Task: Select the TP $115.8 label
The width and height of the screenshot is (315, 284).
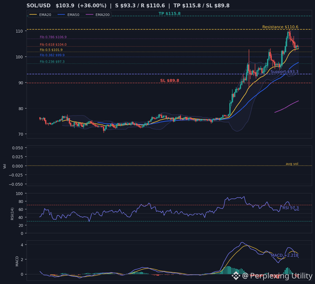Action: (169, 14)
